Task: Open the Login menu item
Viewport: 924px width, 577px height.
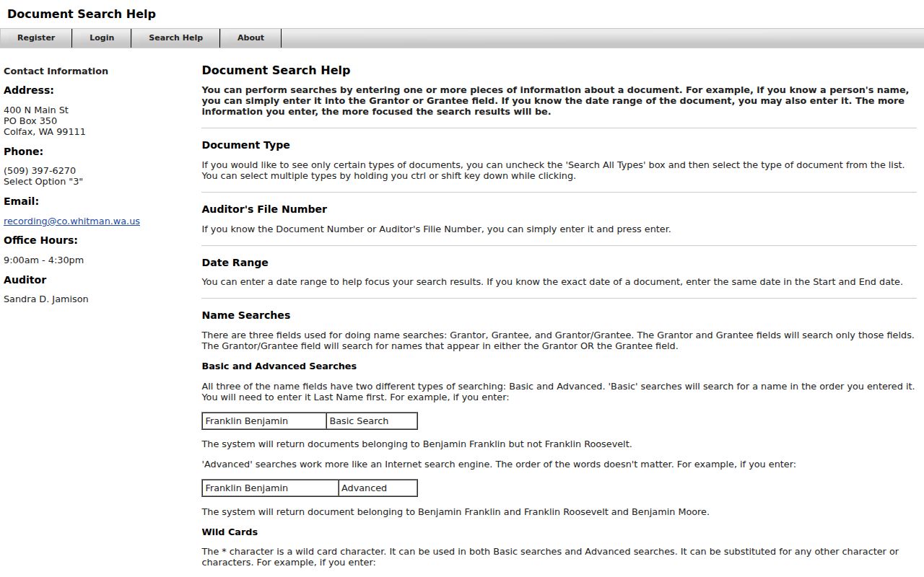Action: tap(102, 38)
